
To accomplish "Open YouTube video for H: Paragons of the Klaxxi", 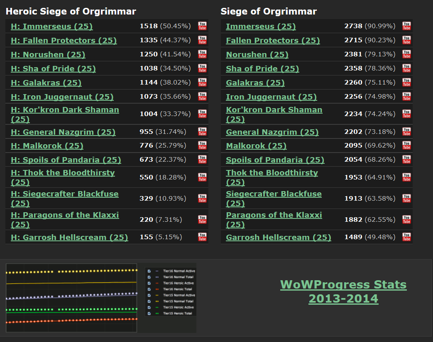I will tap(203, 220).
